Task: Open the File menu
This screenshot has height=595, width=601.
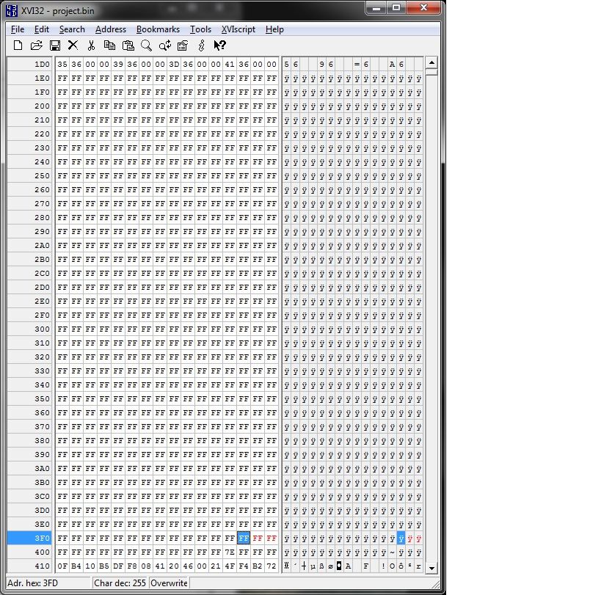Action: tap(17, 29)
